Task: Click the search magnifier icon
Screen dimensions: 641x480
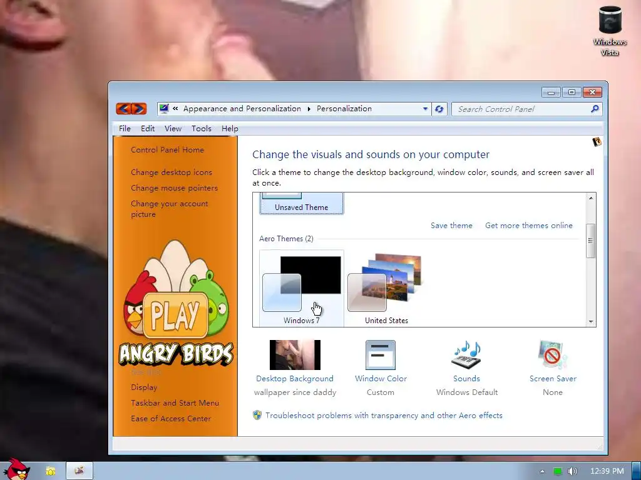Action: tap(595, 109)
